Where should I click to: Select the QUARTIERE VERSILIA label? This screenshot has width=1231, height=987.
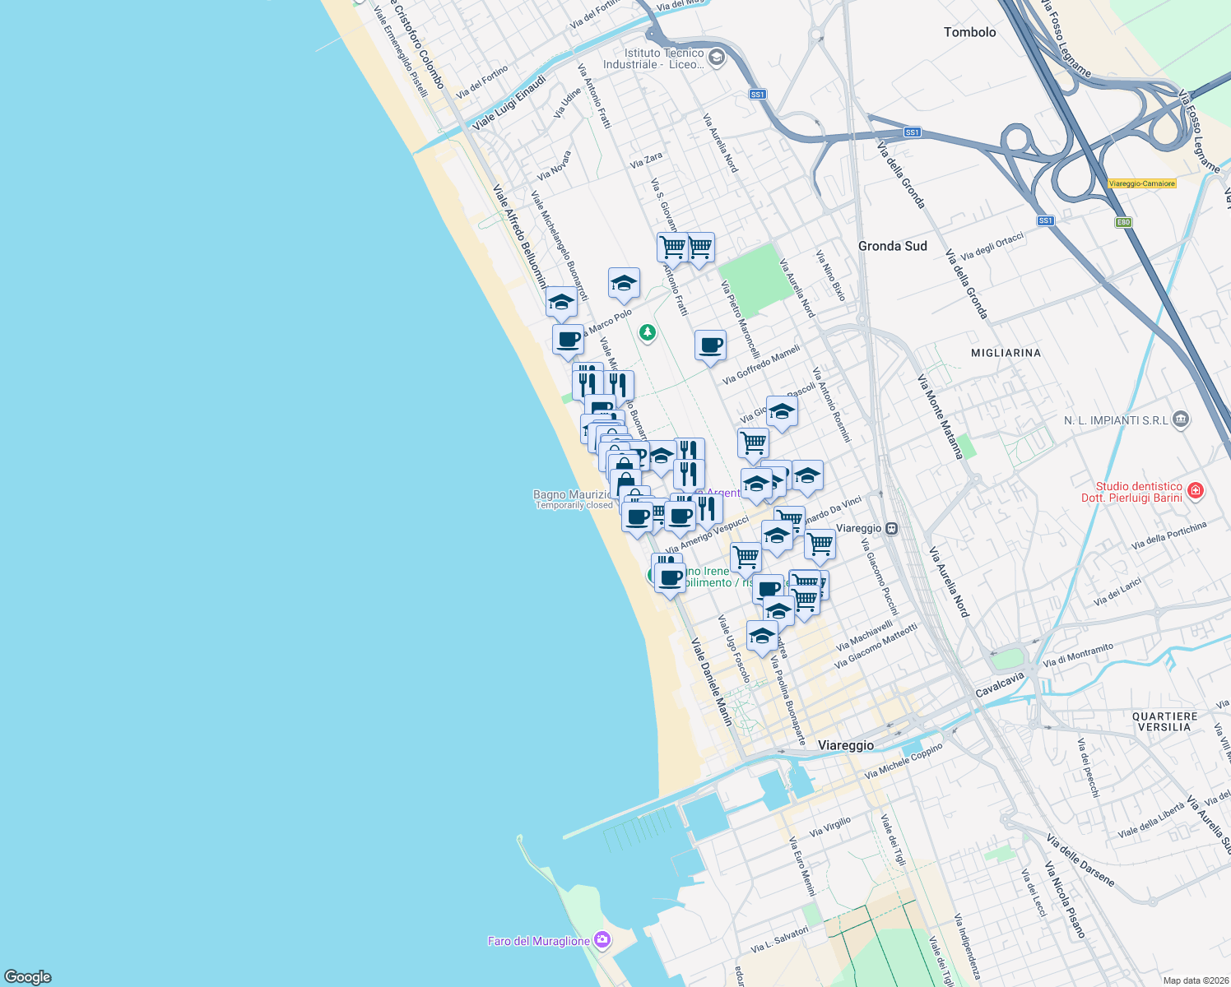tap(1165, 721)
